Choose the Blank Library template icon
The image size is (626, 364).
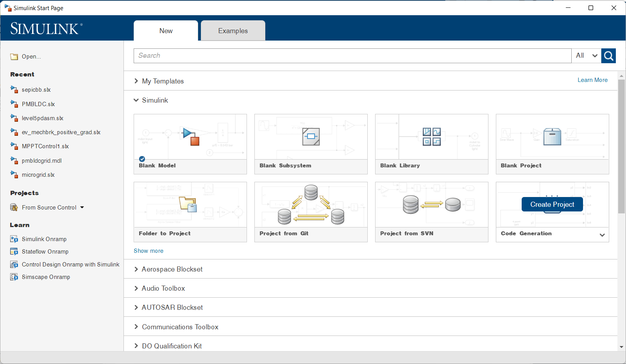coord(432,137)
